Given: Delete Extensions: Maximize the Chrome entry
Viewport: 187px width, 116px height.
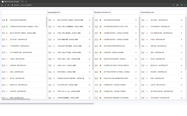Looking at the screenshot, I should [136, 98].
